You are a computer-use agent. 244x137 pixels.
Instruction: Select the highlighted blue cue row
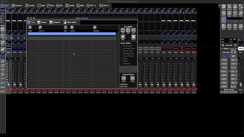[72, 33]
